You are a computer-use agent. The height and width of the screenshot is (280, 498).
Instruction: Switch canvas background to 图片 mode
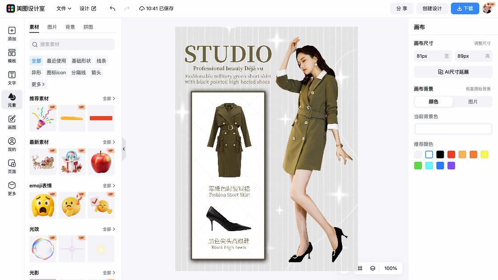tap(473, 102)
